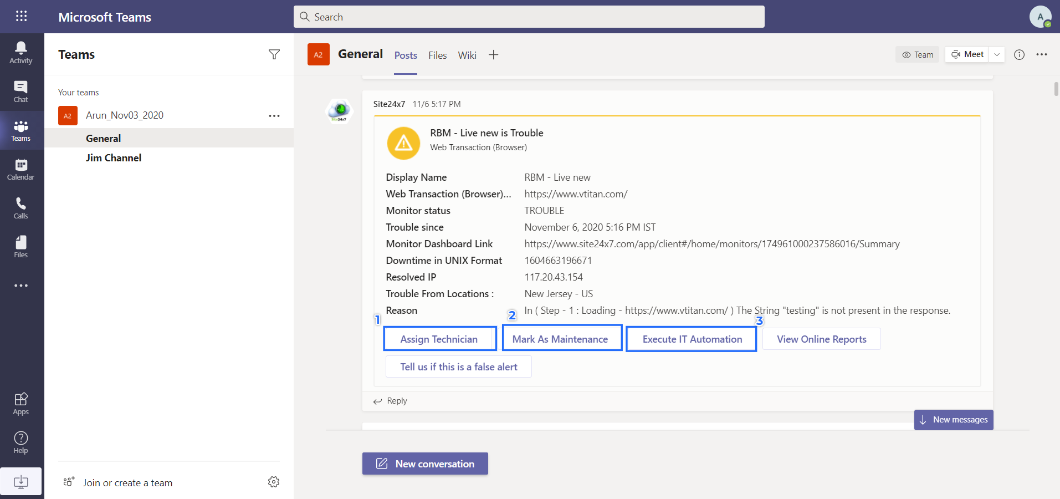This screenshot has width=1060, height=499.
Task: Open the Calendar app icon
Action: pos(21,169)
